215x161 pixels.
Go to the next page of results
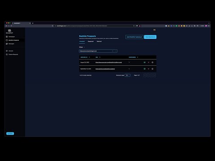pos(151,75)
